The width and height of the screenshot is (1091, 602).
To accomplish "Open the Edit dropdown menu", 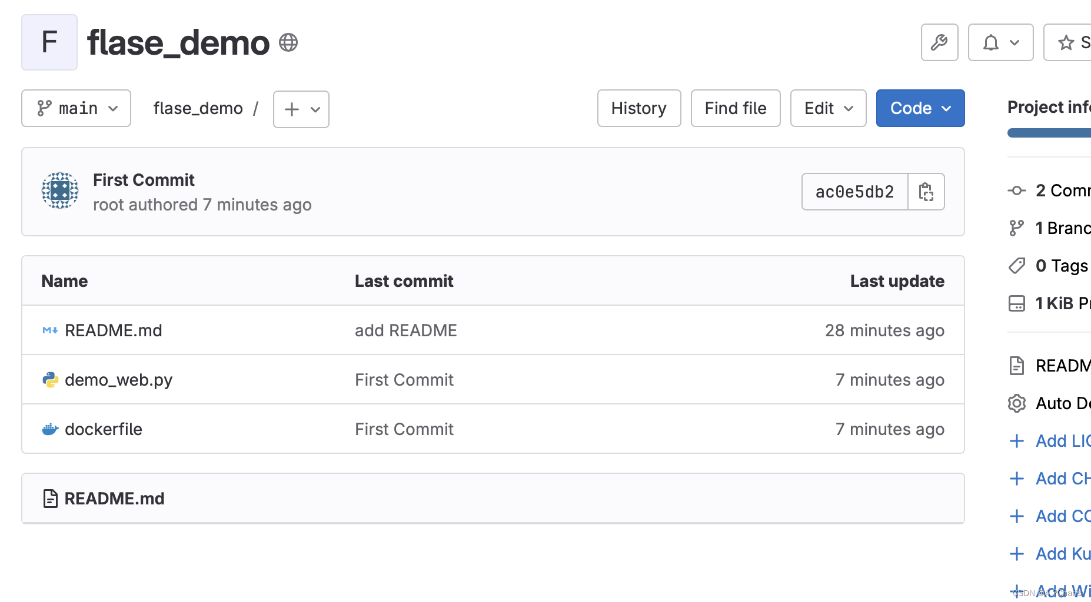I will (828, 108).
